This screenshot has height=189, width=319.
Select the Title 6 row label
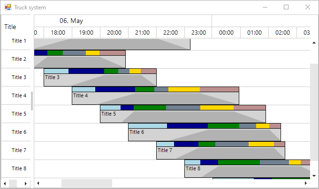pyautogui.click(x=19, y=132)
